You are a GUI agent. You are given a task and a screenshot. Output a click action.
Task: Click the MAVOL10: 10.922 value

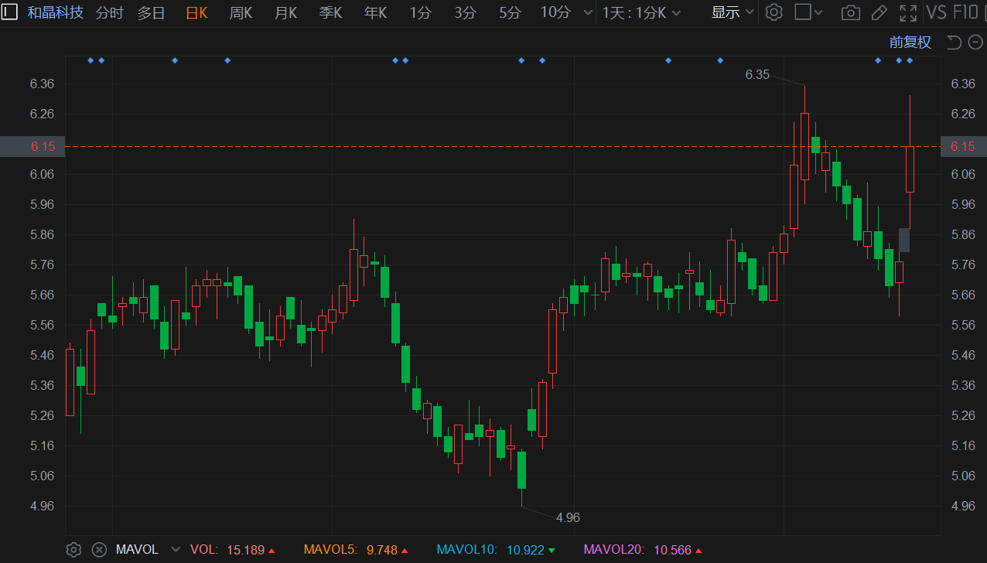click(496, 550)
